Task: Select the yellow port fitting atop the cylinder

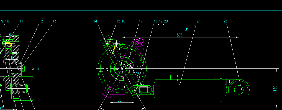Action: coord(175,77)
